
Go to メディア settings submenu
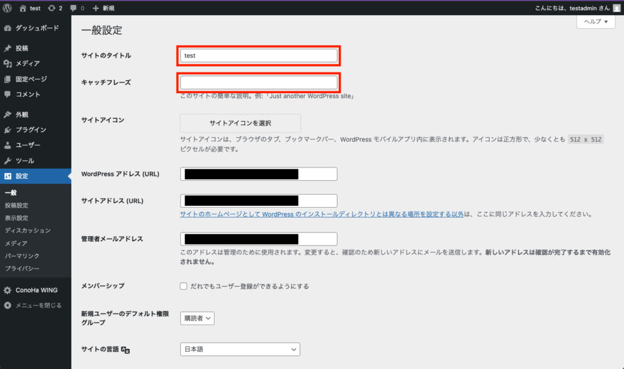coord(16,243)
